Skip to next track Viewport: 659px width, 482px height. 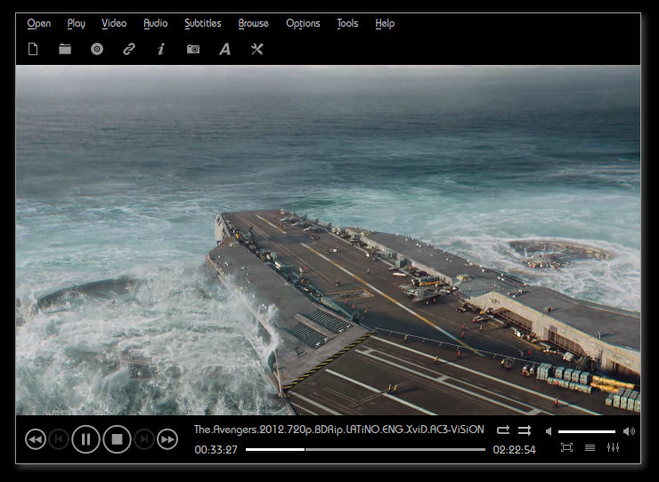(144, 439)
